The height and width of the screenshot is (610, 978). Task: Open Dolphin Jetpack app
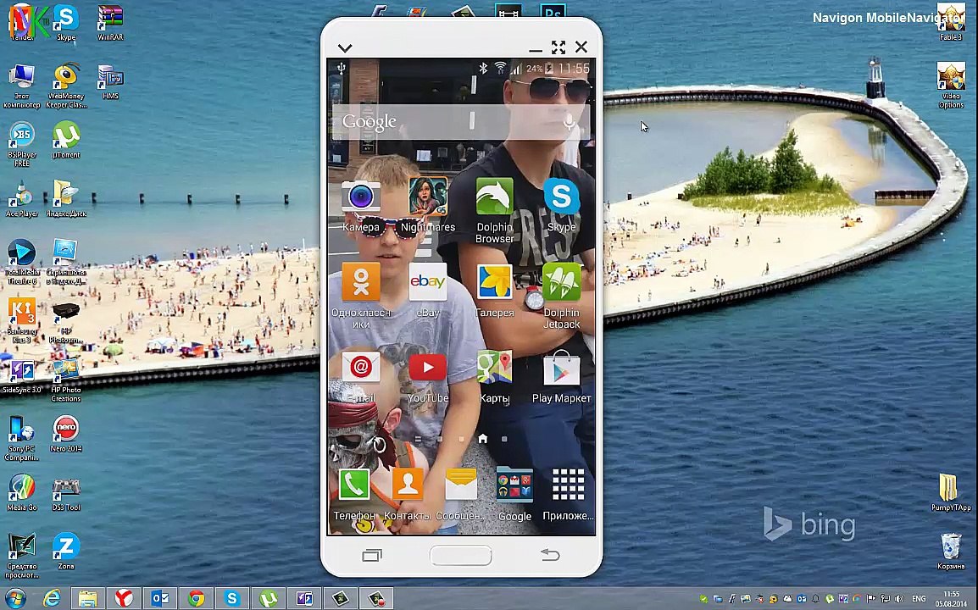[561, 282]
